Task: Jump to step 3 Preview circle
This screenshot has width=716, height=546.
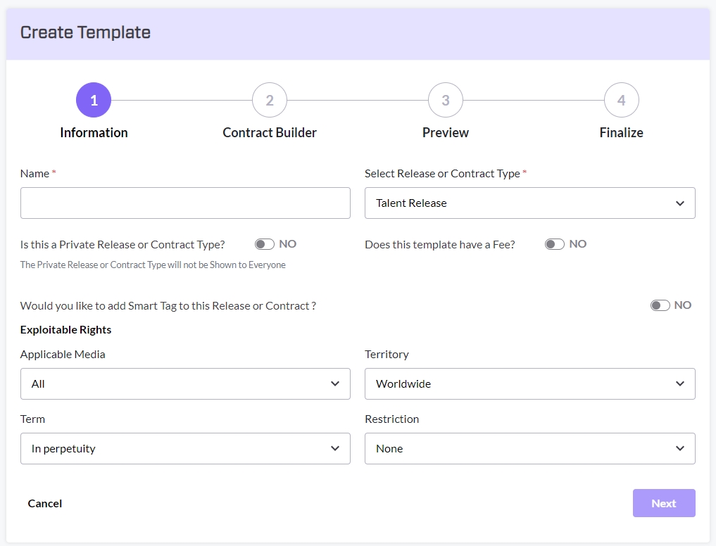Action: click(x=446, y=101)
